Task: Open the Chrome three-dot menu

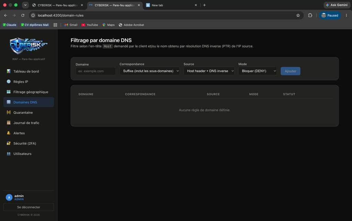Action: (346, 15)
